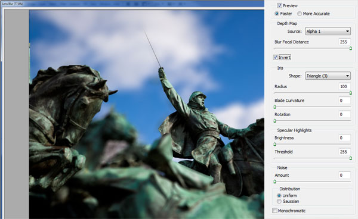Click the Blur Focal Distance value field
The image size is (358, 219).
pos(344,42)
